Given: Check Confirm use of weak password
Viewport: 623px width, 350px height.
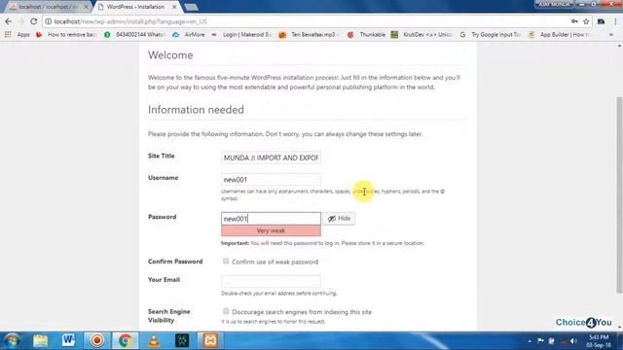Looking at the screenshot, I should (226, 262).
